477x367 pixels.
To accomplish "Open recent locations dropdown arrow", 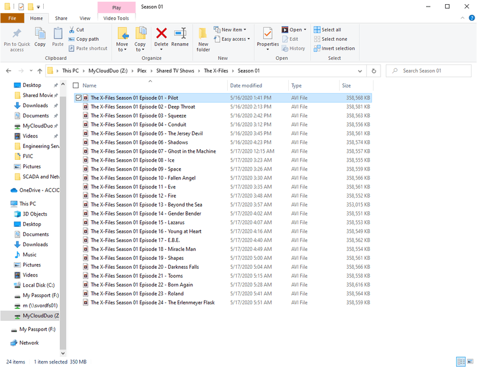I will pyautogui.click(x=31, y=71).
